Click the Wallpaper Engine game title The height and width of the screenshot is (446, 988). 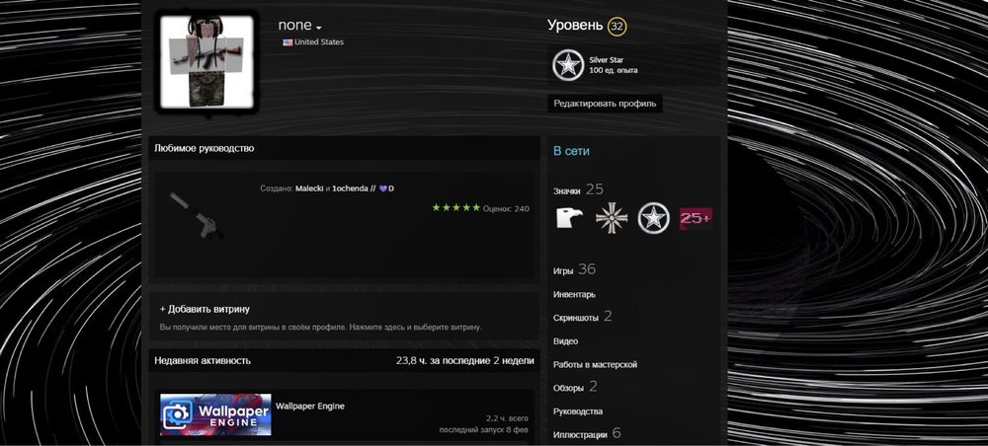[310, 407]
